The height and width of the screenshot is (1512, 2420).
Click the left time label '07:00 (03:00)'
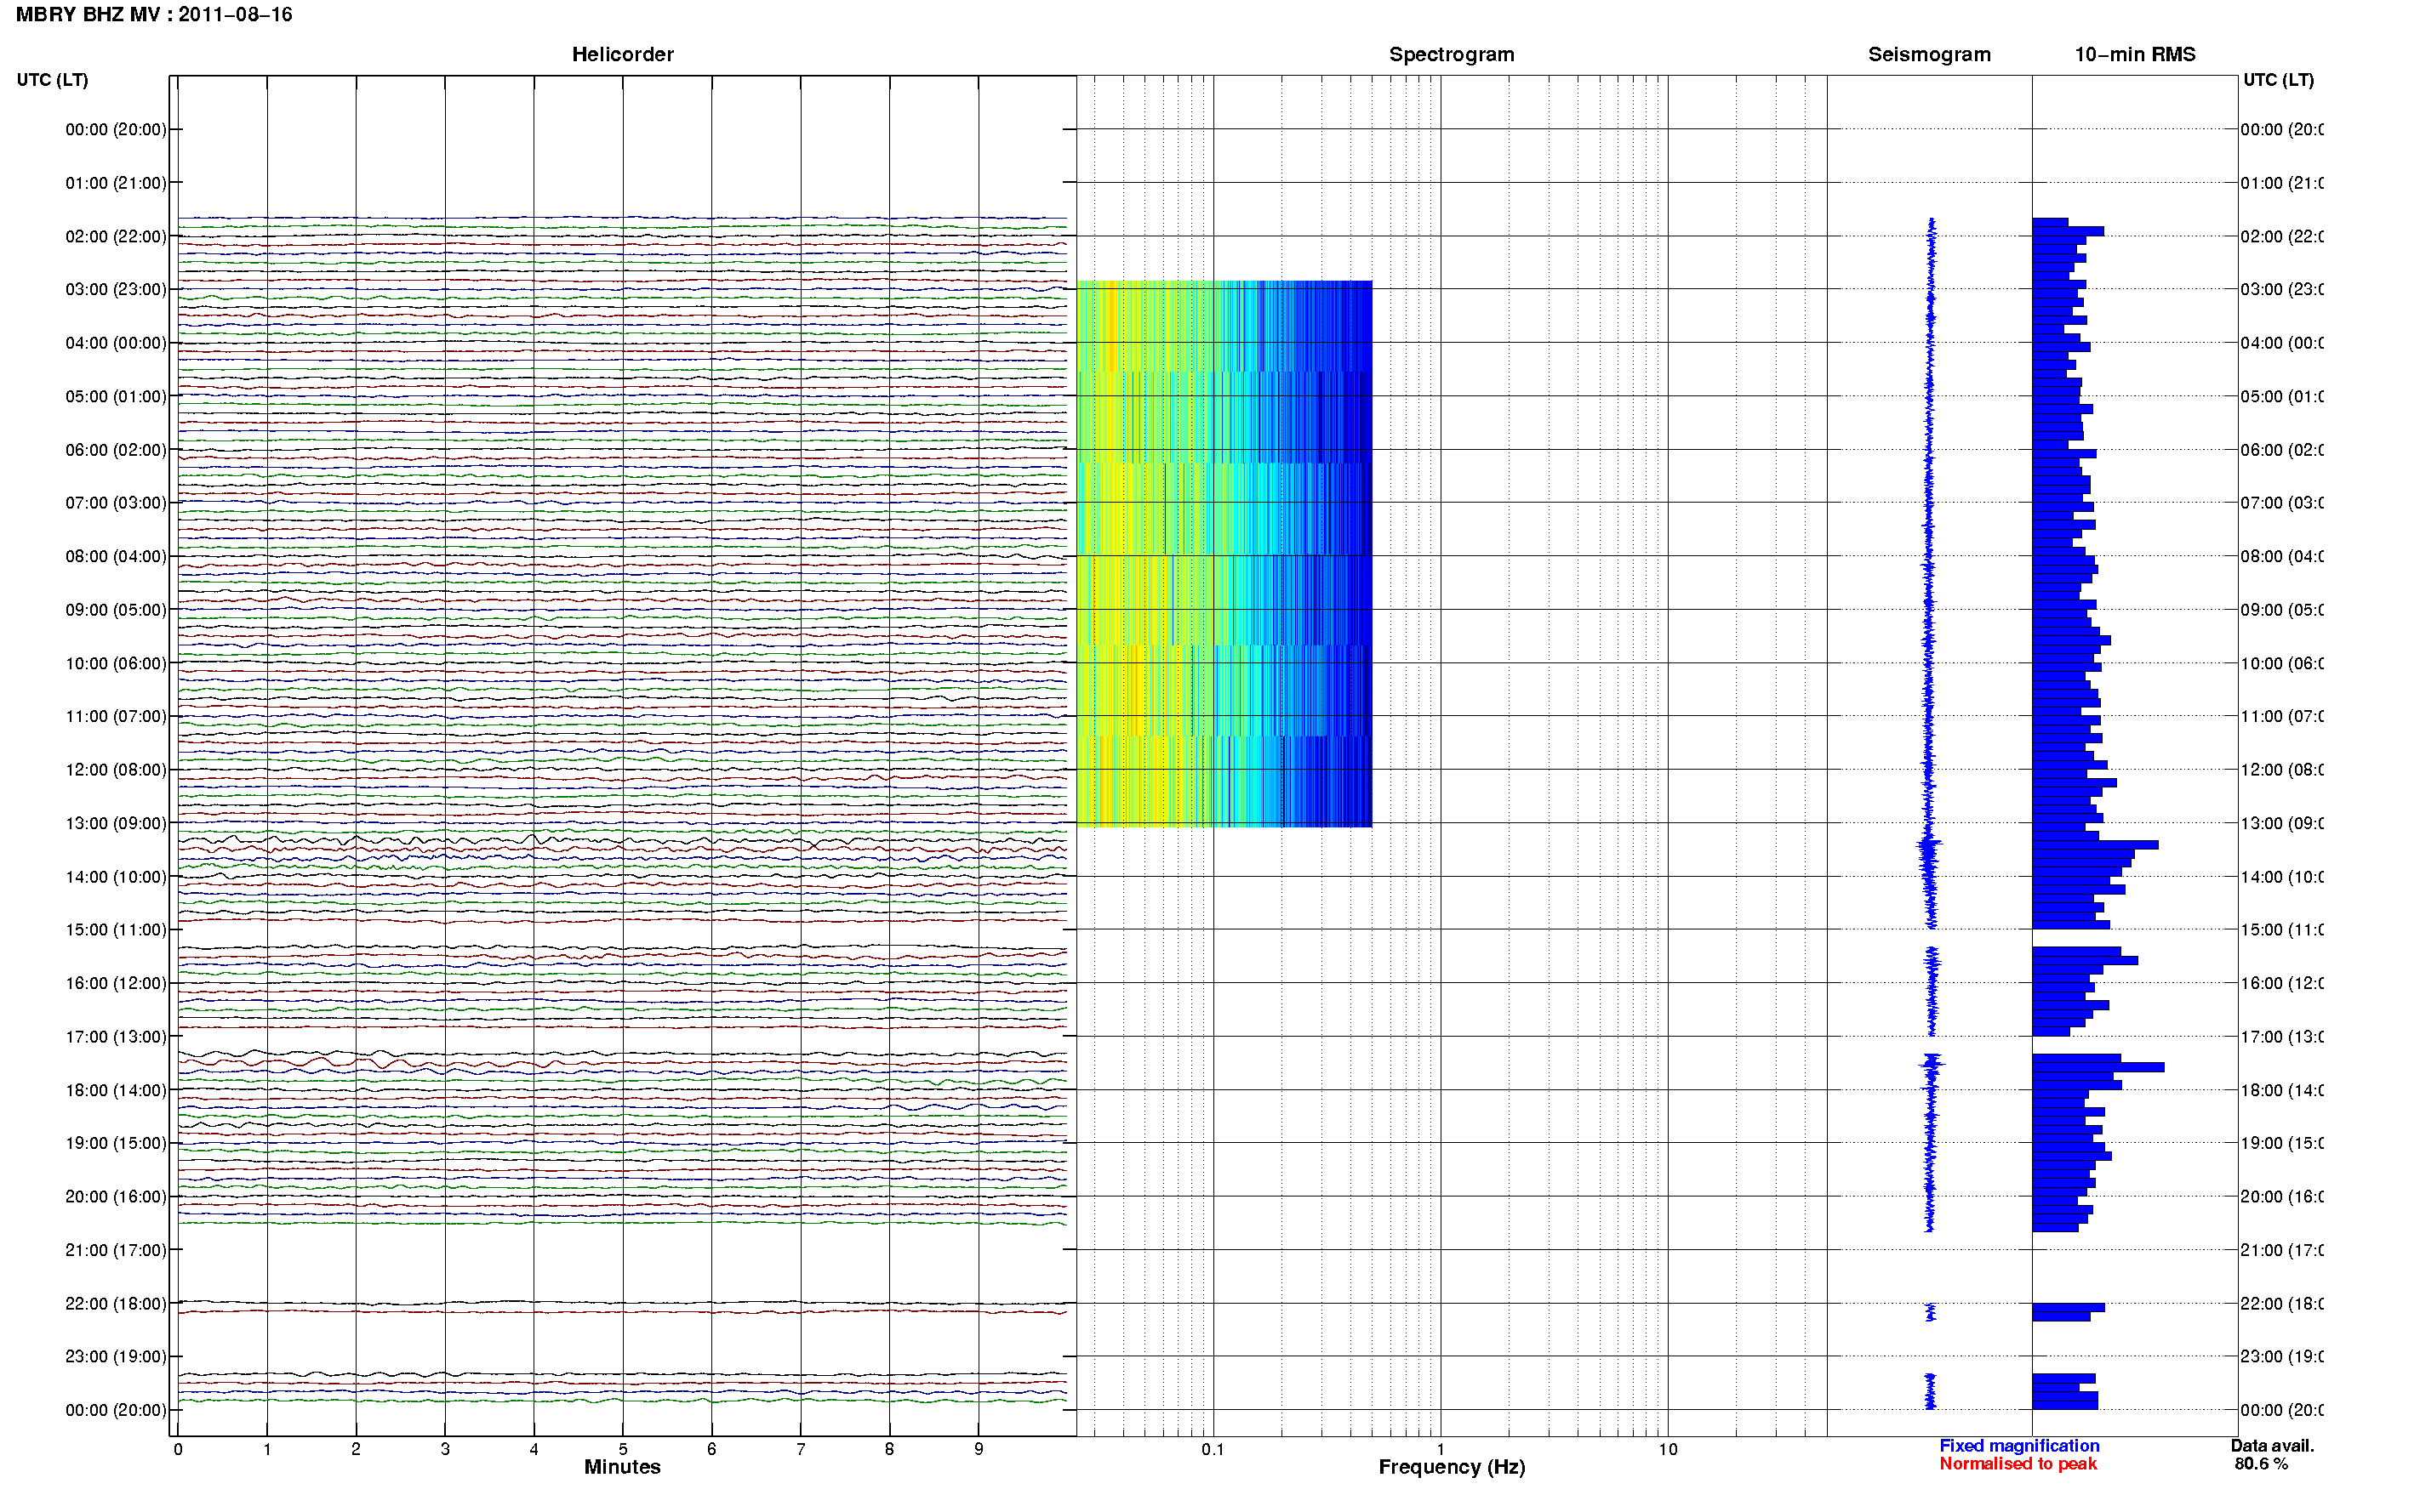point(116,502)
